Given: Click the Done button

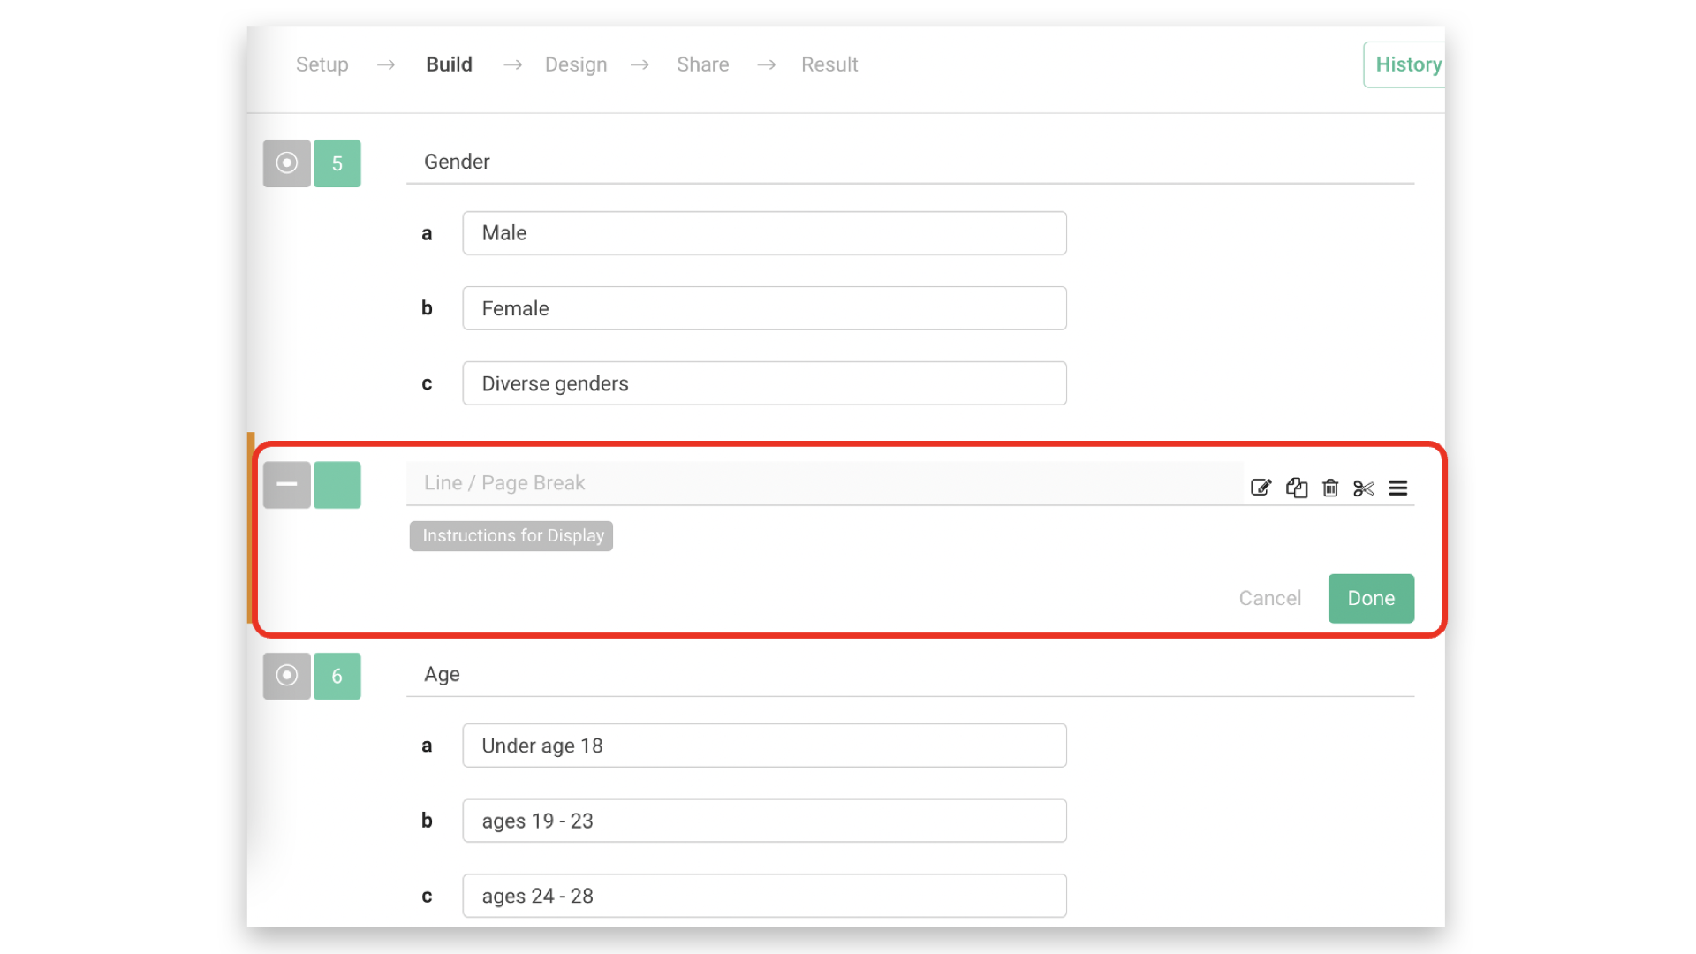Looking at the screenshot, I should click(x=1370, y=598).
